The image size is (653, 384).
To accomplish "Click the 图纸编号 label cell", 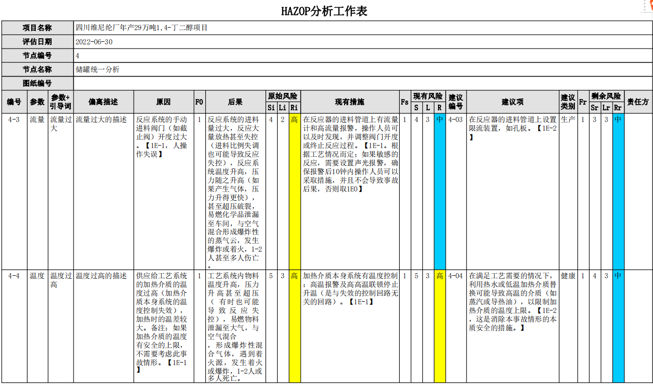I will click(37, 83).
